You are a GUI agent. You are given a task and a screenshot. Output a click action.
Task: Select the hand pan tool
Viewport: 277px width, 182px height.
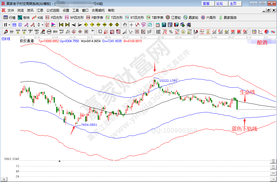click(125, 25)
